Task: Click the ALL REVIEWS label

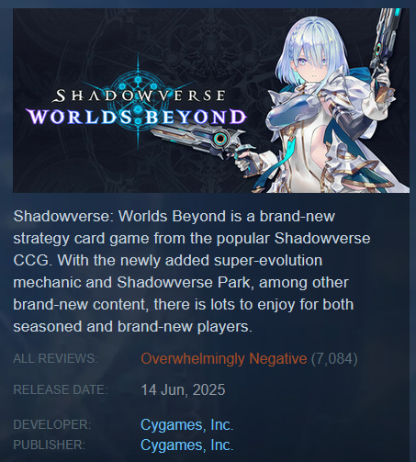Action: (55, 358)
